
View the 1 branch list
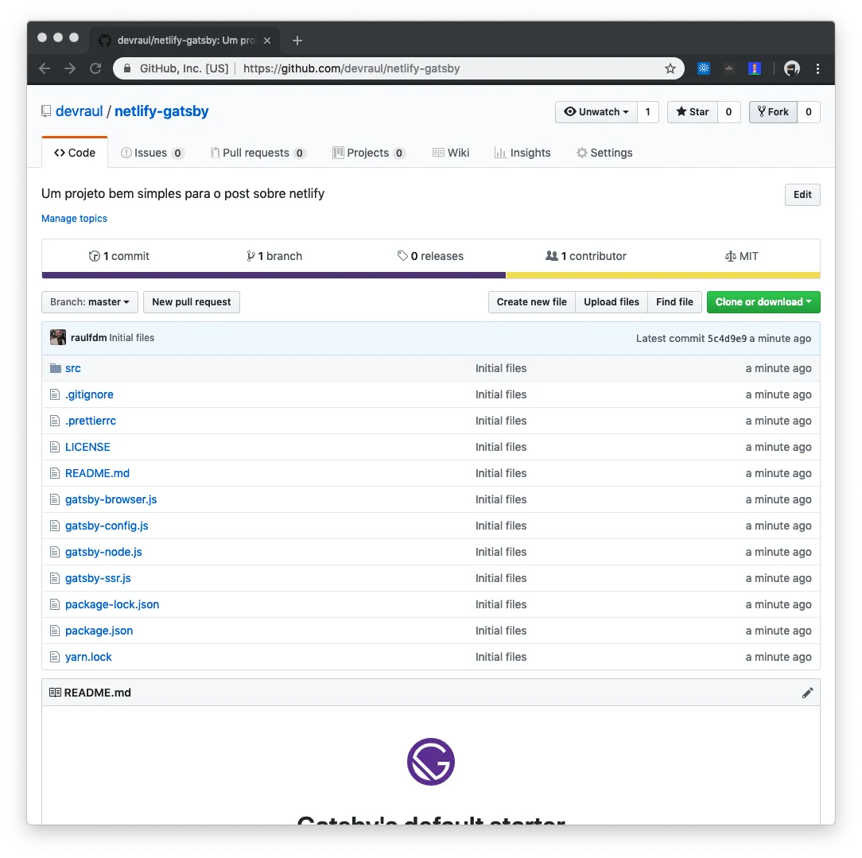tap(274, 256)
